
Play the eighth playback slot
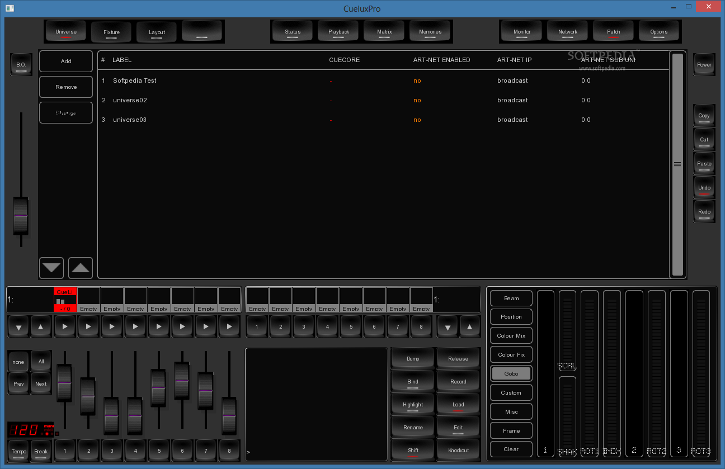click(229, 326)
